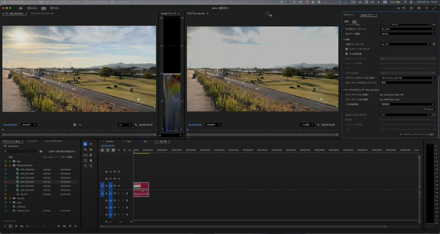440x234 pixels.
Task: Open the 作業カラースペース Rec. 709 dropdown
Action: (405, 44)
